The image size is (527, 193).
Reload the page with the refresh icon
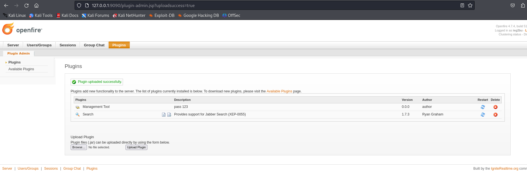(x=26, y=5)
